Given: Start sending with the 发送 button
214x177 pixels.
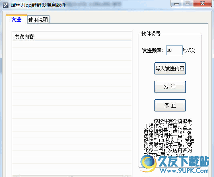Looking at the screenshot, I should pyautogui.click(x=170, y=87).
